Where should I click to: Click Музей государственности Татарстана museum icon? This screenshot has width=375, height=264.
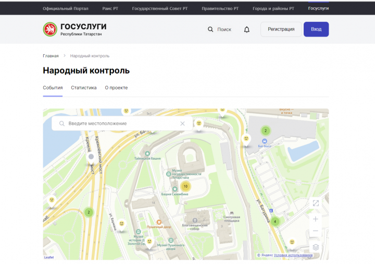169,174
